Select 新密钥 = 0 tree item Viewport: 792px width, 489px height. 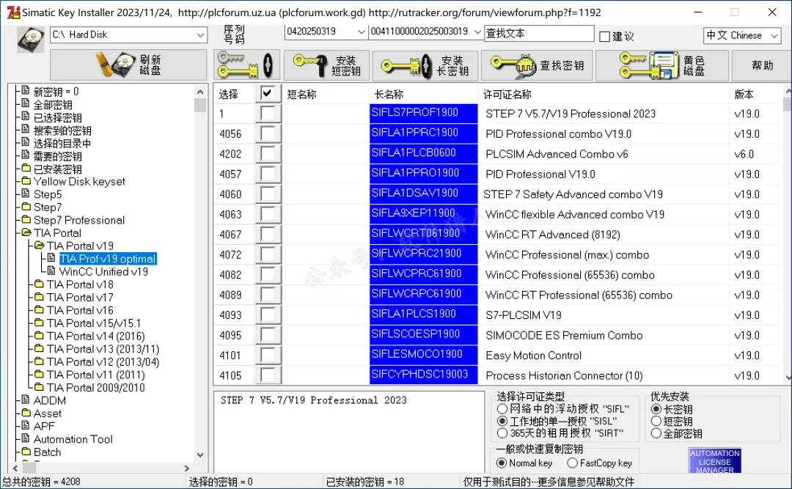point(56,92)
